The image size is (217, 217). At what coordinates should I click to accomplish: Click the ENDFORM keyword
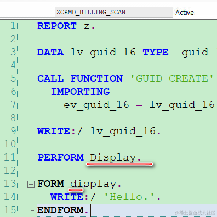coord(60,210)
